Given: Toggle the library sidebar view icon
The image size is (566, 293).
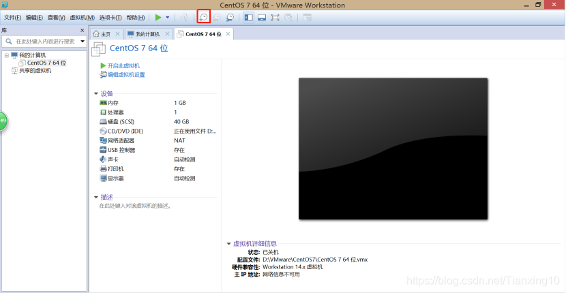Looking at the screenshot, I should click(248, 17).
